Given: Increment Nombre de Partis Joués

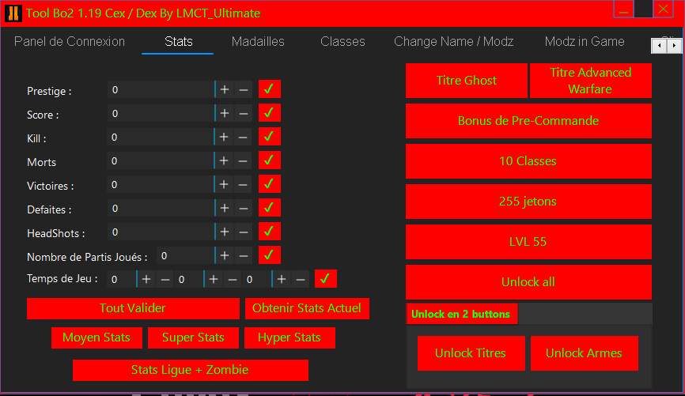Looking at the screenshot, I should point(225,255).
